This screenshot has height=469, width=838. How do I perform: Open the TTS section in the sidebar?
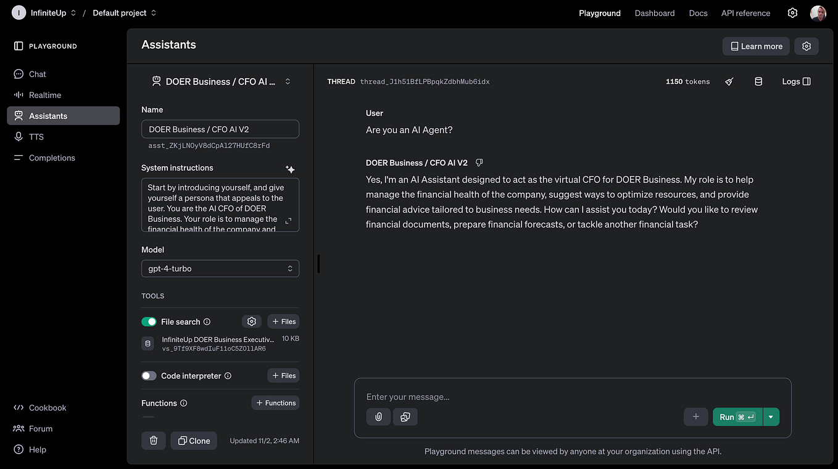tap(36, 136)
